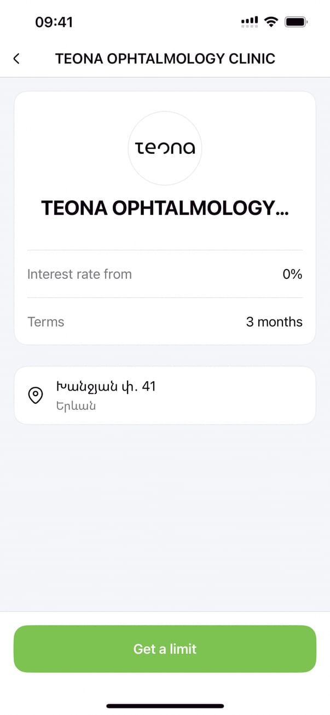The width and height of the screenshot is (330, 715).
Task: Select the Terms label
Action: pyautogui.click(x=46, y=322)
